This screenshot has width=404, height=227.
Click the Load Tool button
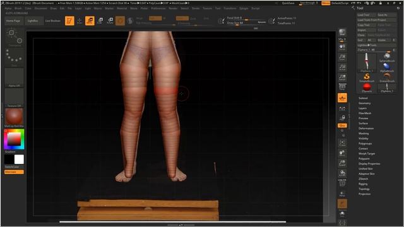click(366, 15)
